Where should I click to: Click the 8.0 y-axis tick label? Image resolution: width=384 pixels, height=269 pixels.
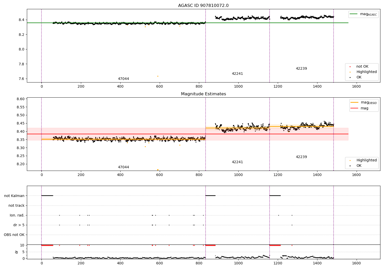[x=21, y=49]
